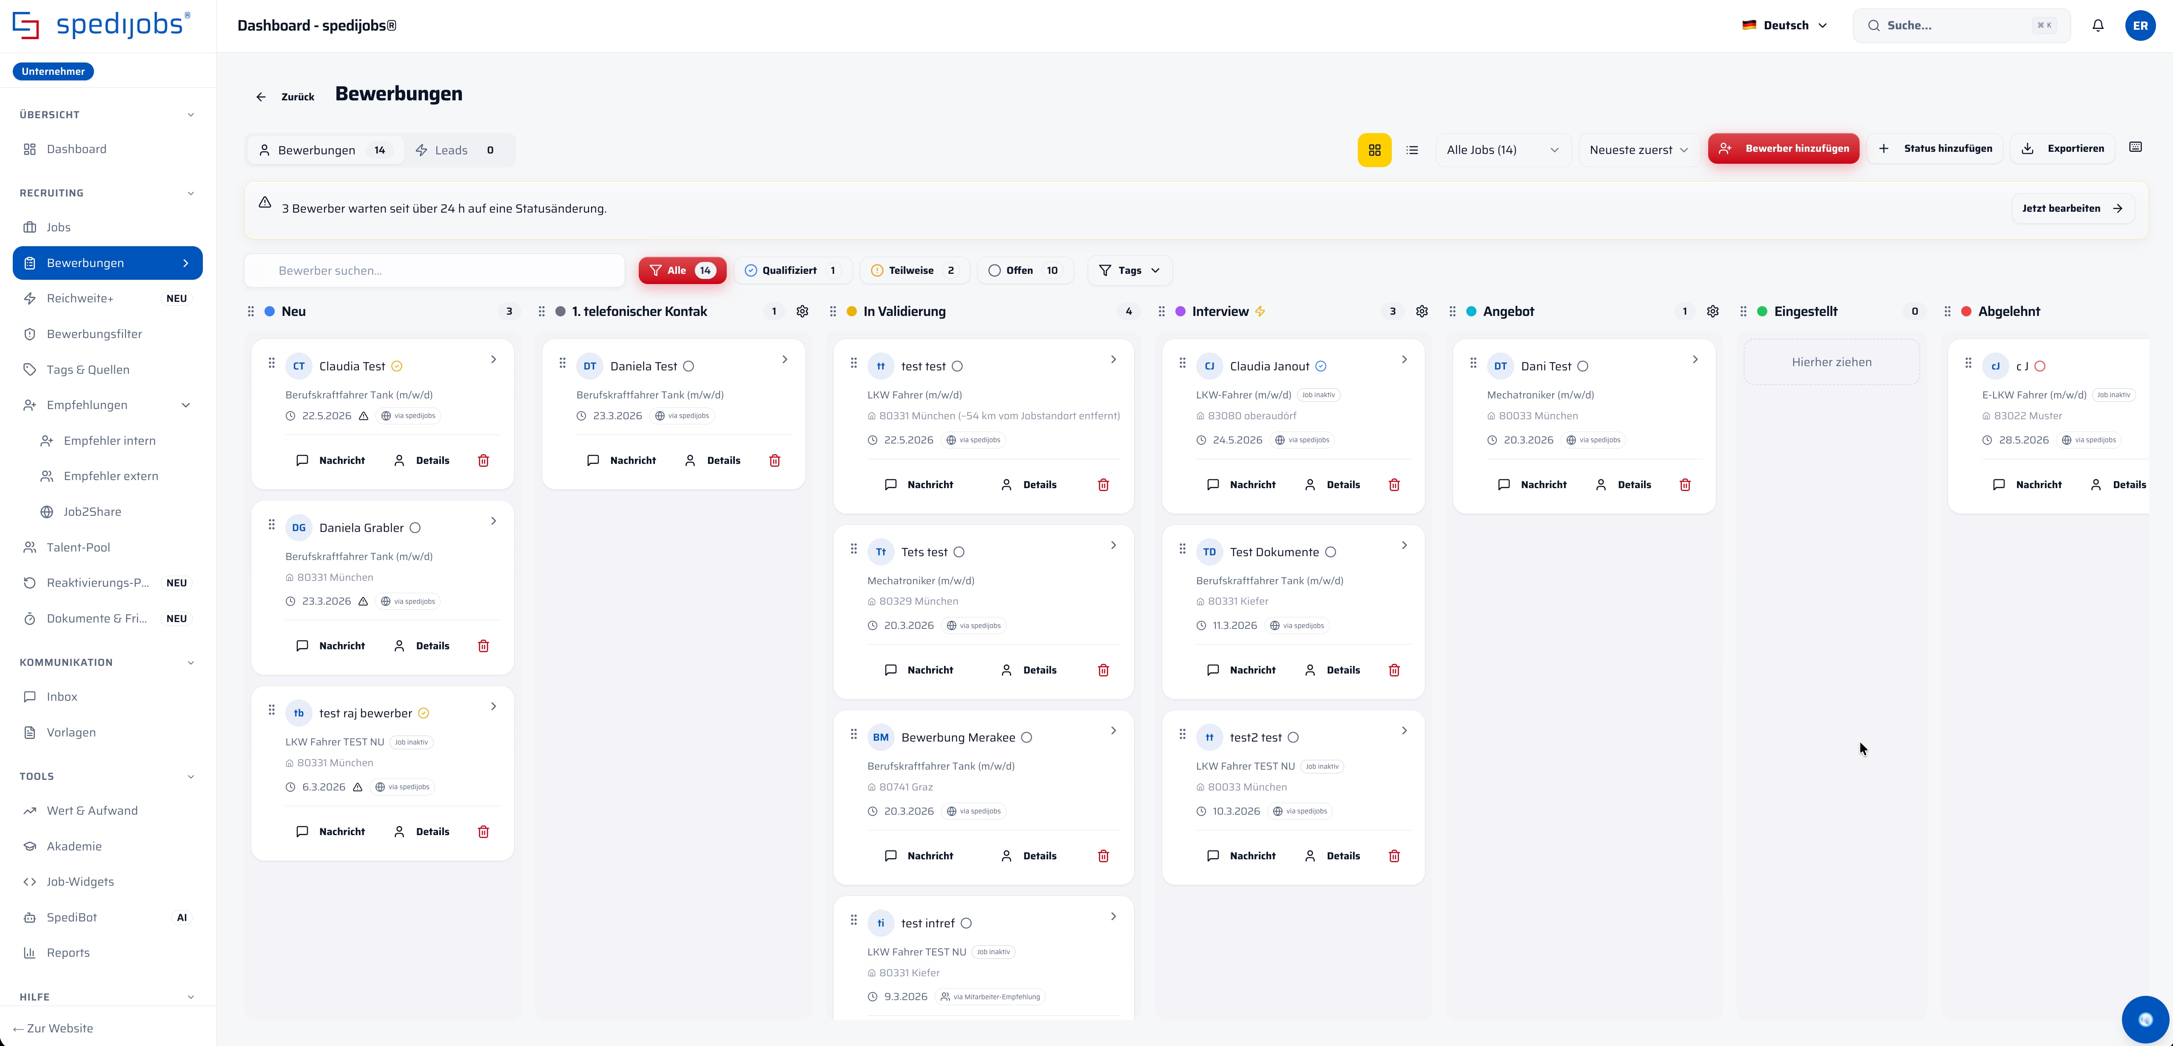Delete Dani Test applicant card

click(x=1684, y=485)
